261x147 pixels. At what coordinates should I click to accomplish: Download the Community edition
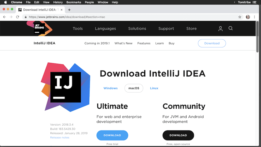178,135
